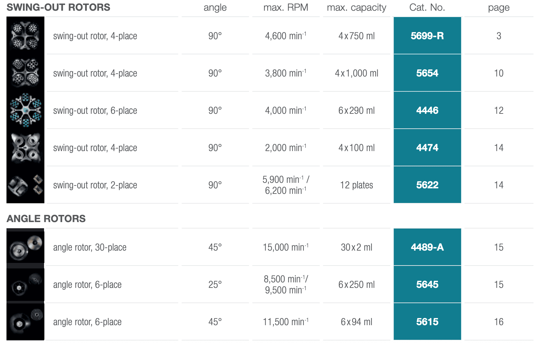Select the 5645 angle rotor thumbnail
The height and width of the screenshot is (343, 539).
[x=25, y=285]
